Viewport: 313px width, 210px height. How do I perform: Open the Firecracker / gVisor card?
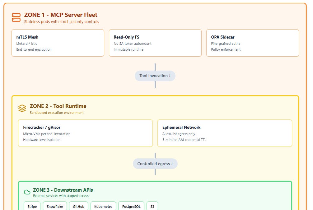[86, 133]
